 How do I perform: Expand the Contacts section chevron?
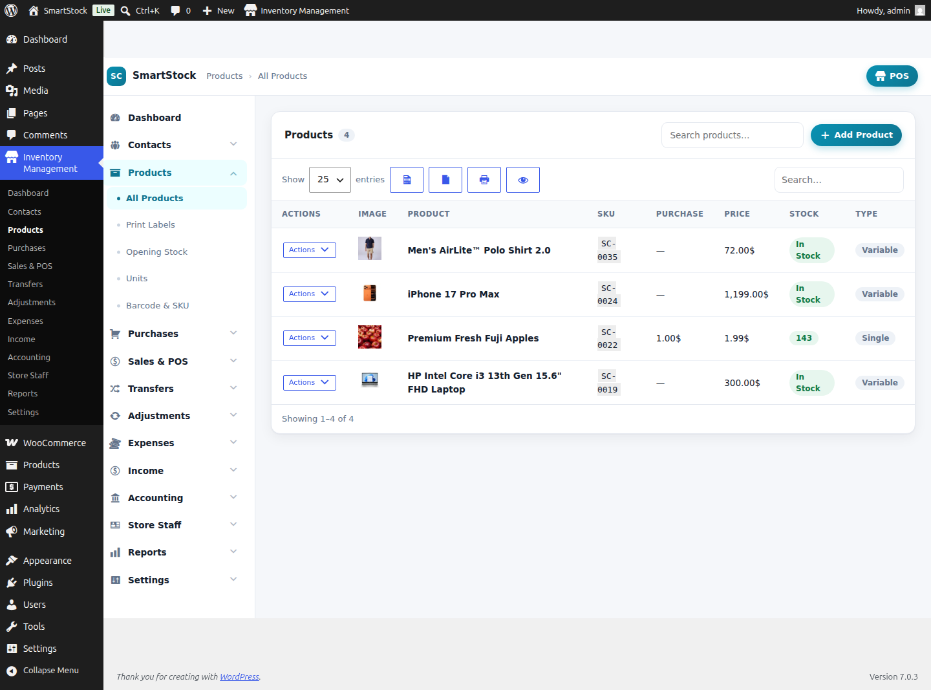[233, 144]
